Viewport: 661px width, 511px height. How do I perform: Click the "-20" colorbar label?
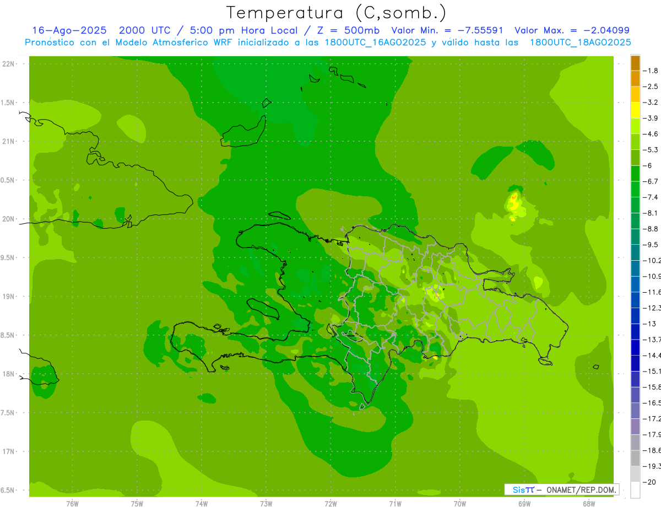click(x=651, y=482)
